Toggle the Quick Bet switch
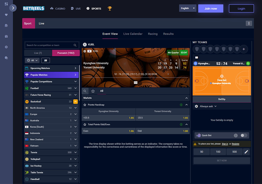Image resolution: width=262 pixels, height=184 pixels. click(244, 135)
